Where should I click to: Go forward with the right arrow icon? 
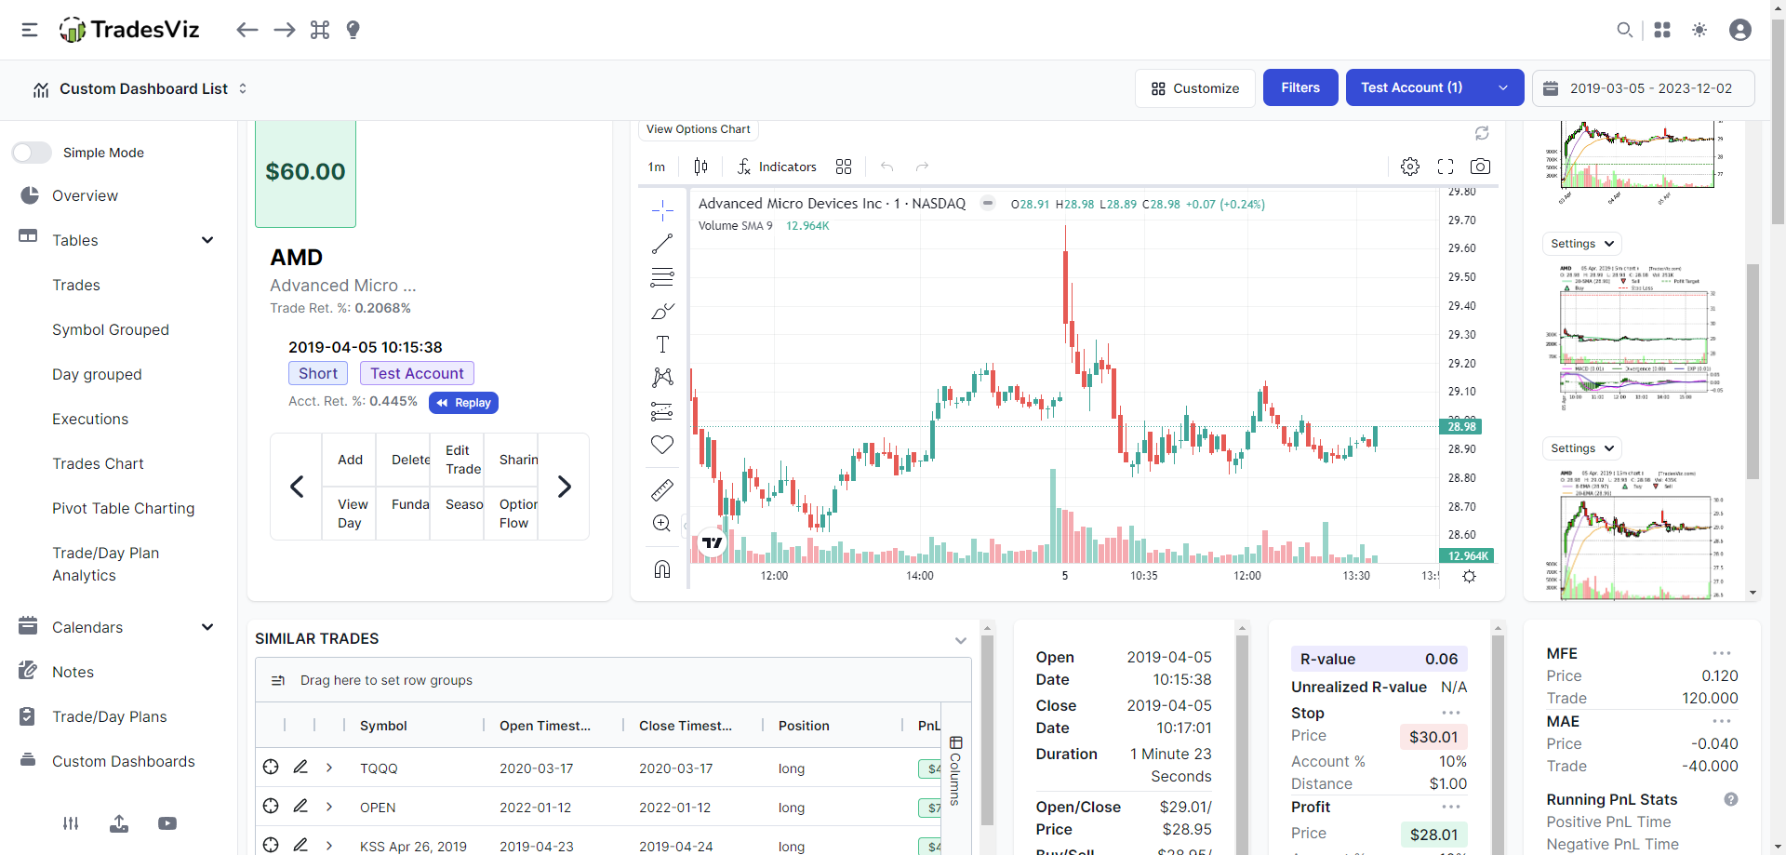click(285, 30)
